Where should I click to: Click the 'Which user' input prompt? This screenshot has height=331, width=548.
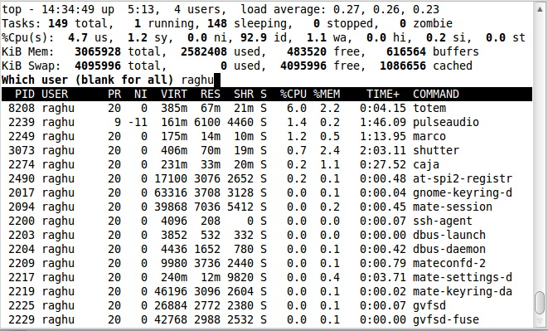click(111, 80)
